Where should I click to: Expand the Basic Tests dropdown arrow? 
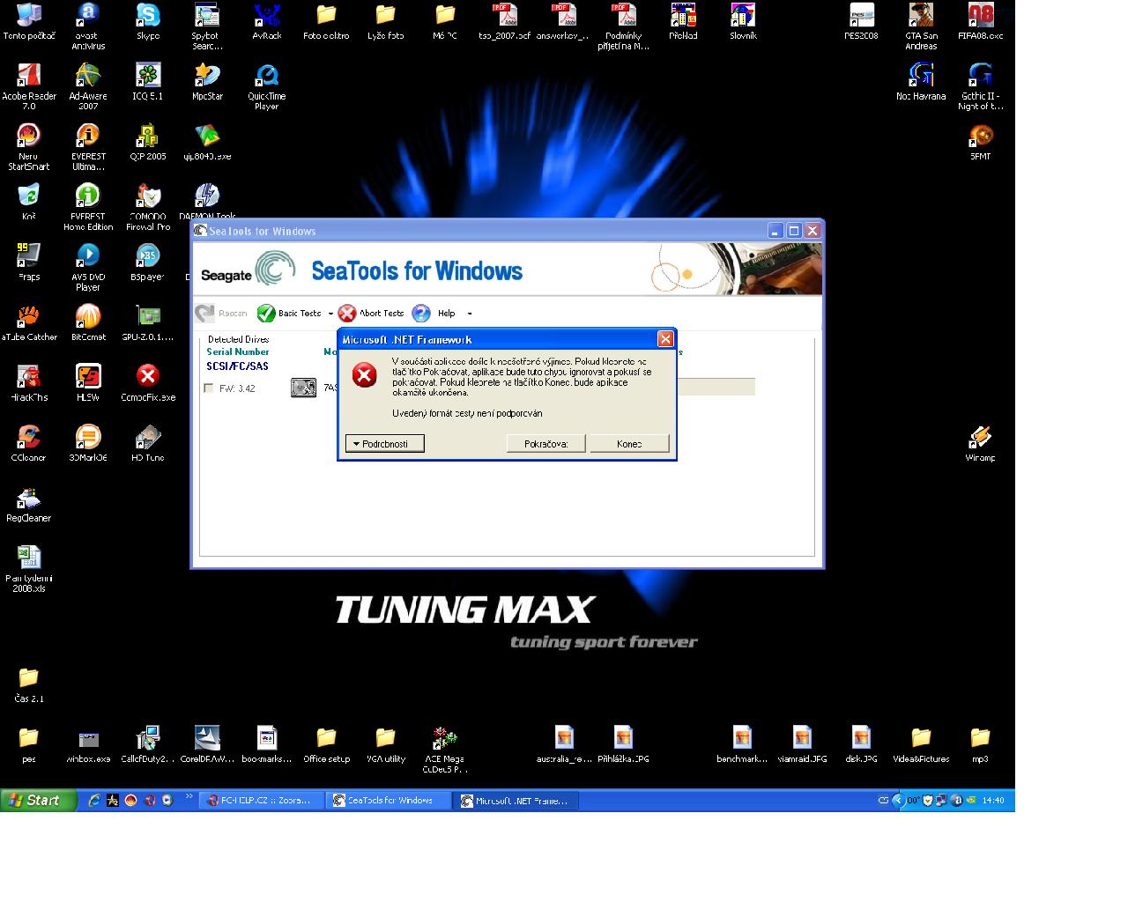coord(330,314)
